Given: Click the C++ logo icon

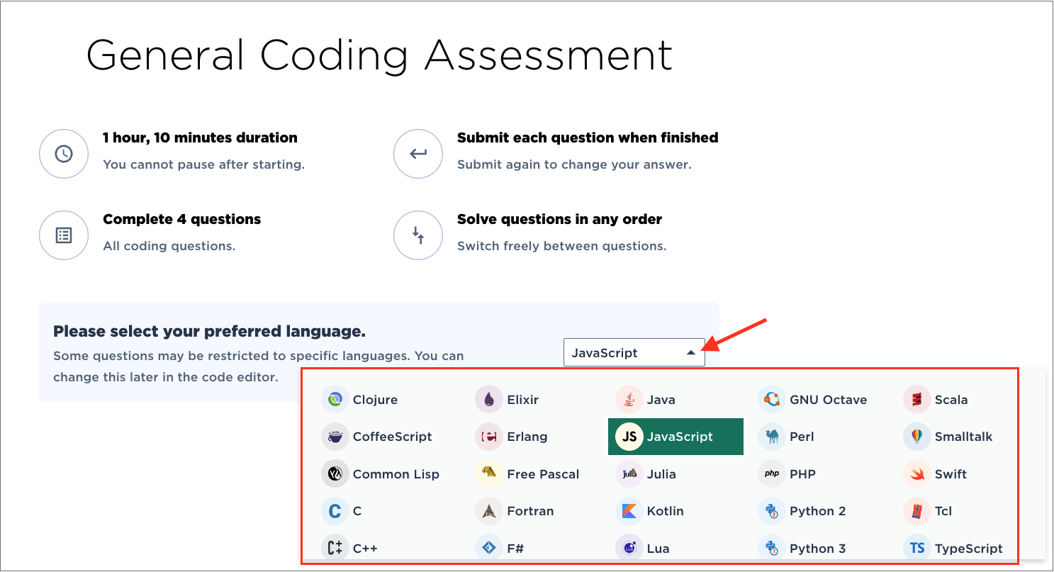Looking at the screenshot, I should point(333,548).
